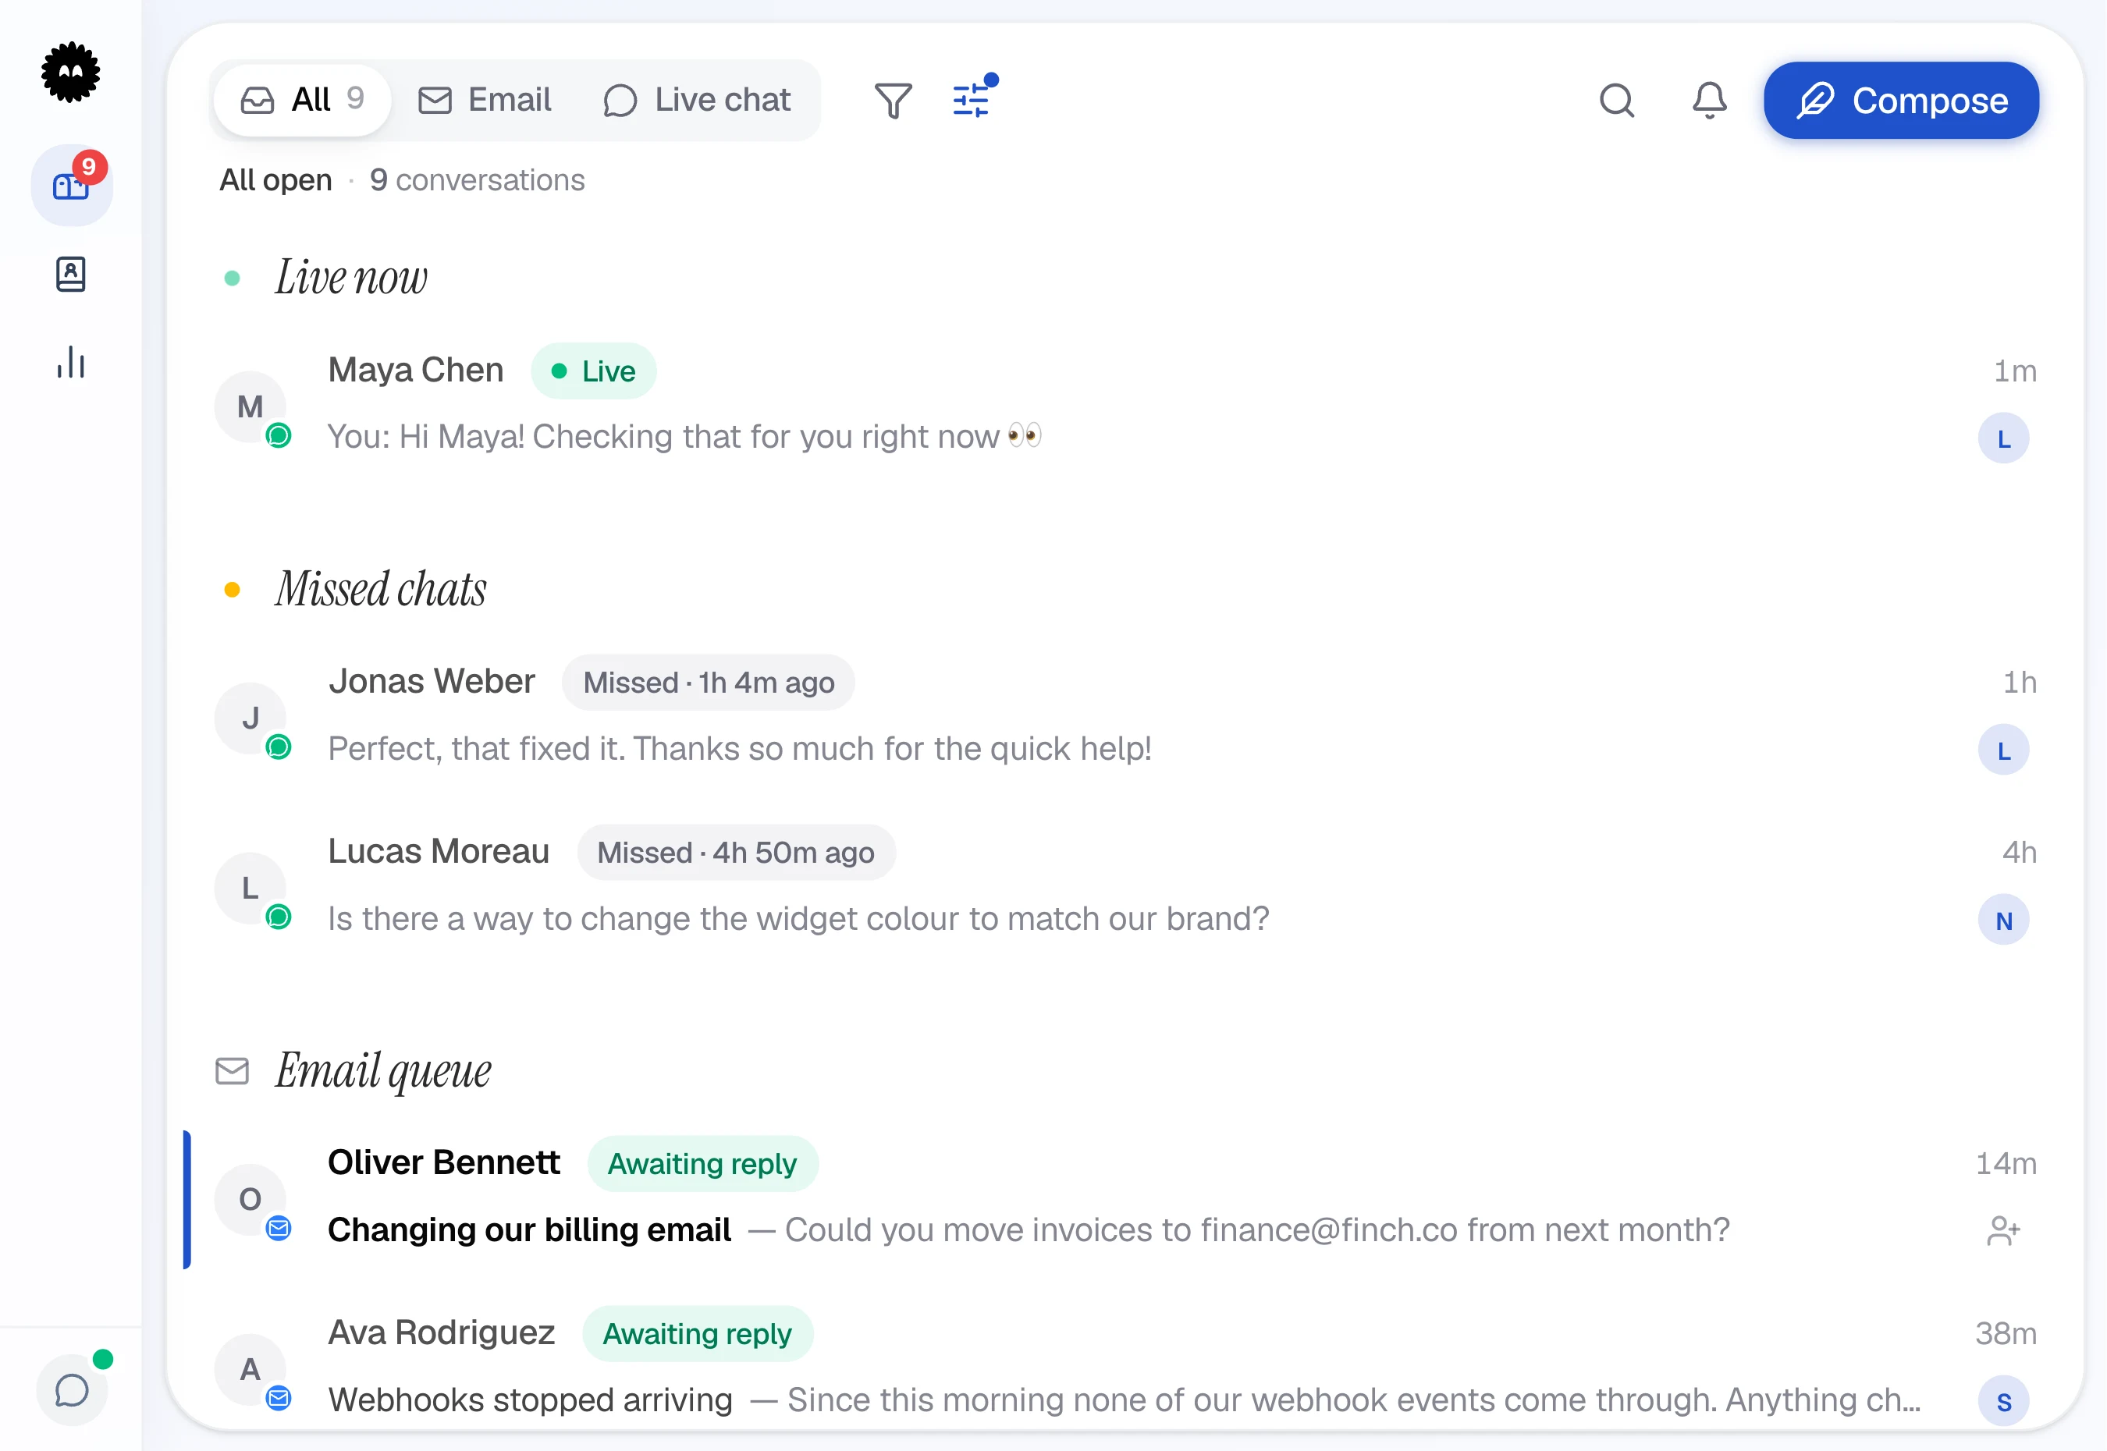The height and width of the screenshot is (1451, 2107).
Task: Collapse the Live now section
Action: 351,277
